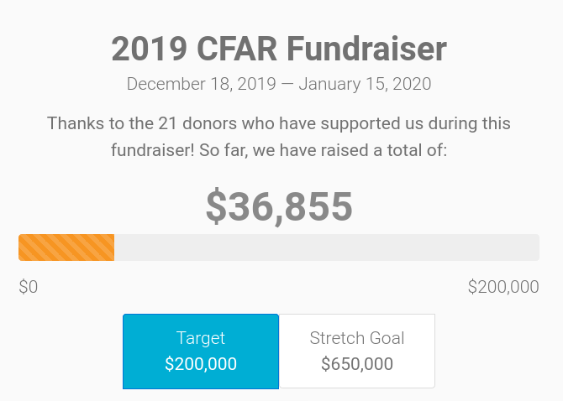Image resolution: width=563 pixels, height=401 pixels.
Task: Click January 15, 2020 end date
Action: pyautogui.click(x=365, y=84)
